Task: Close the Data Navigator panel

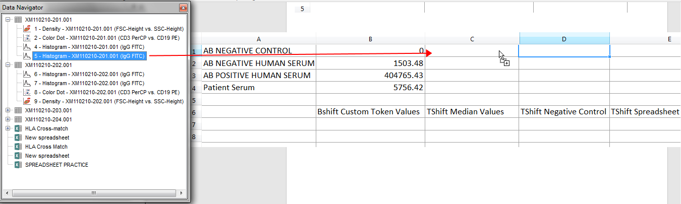Action: (183, 8)
